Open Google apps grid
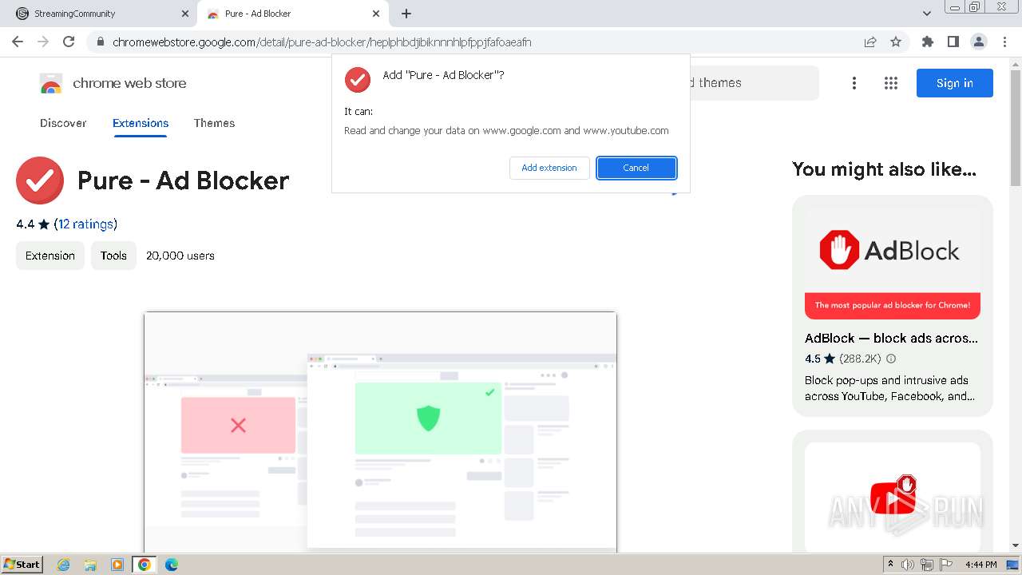Viewport: 1022px width, 575px height. [891, 83]
